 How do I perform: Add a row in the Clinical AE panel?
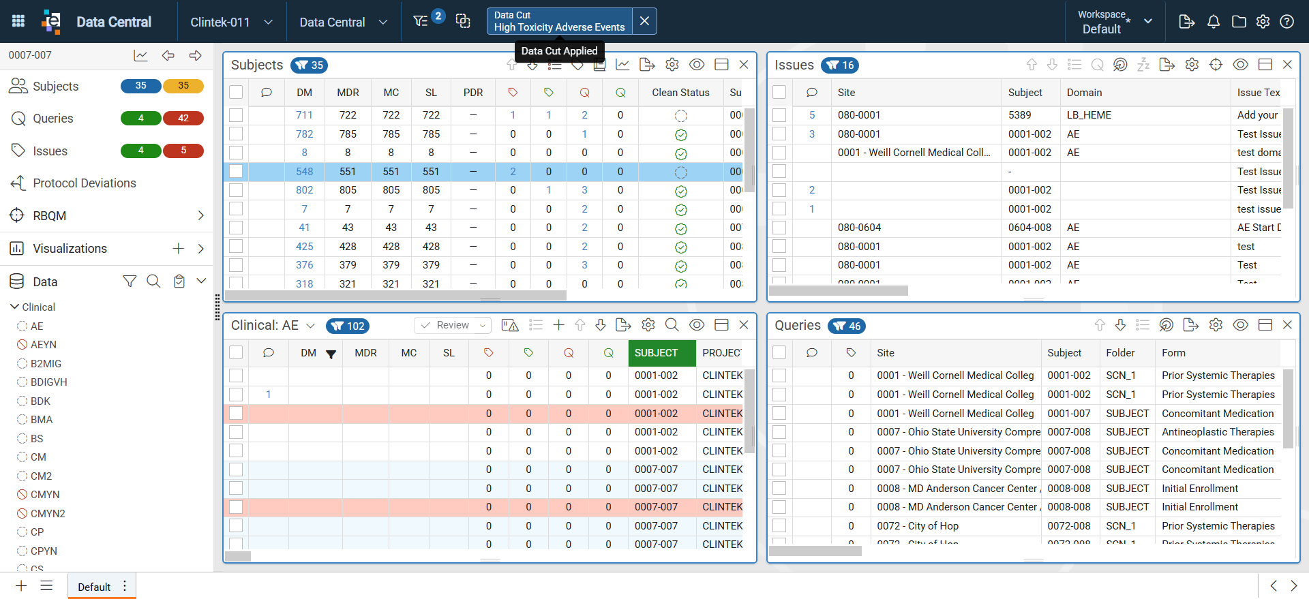(558, 325)
